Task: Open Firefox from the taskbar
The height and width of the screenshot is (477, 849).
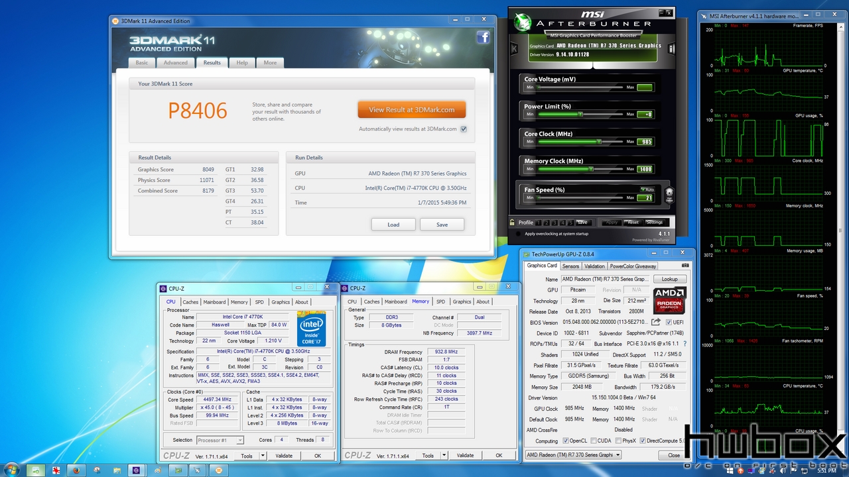Action: [x=76, y=470]
